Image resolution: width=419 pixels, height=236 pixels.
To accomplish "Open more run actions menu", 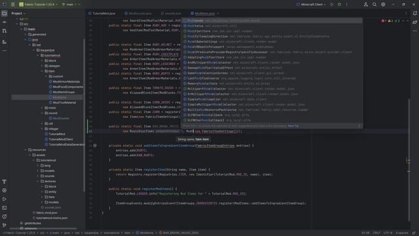I will [347, 5].
